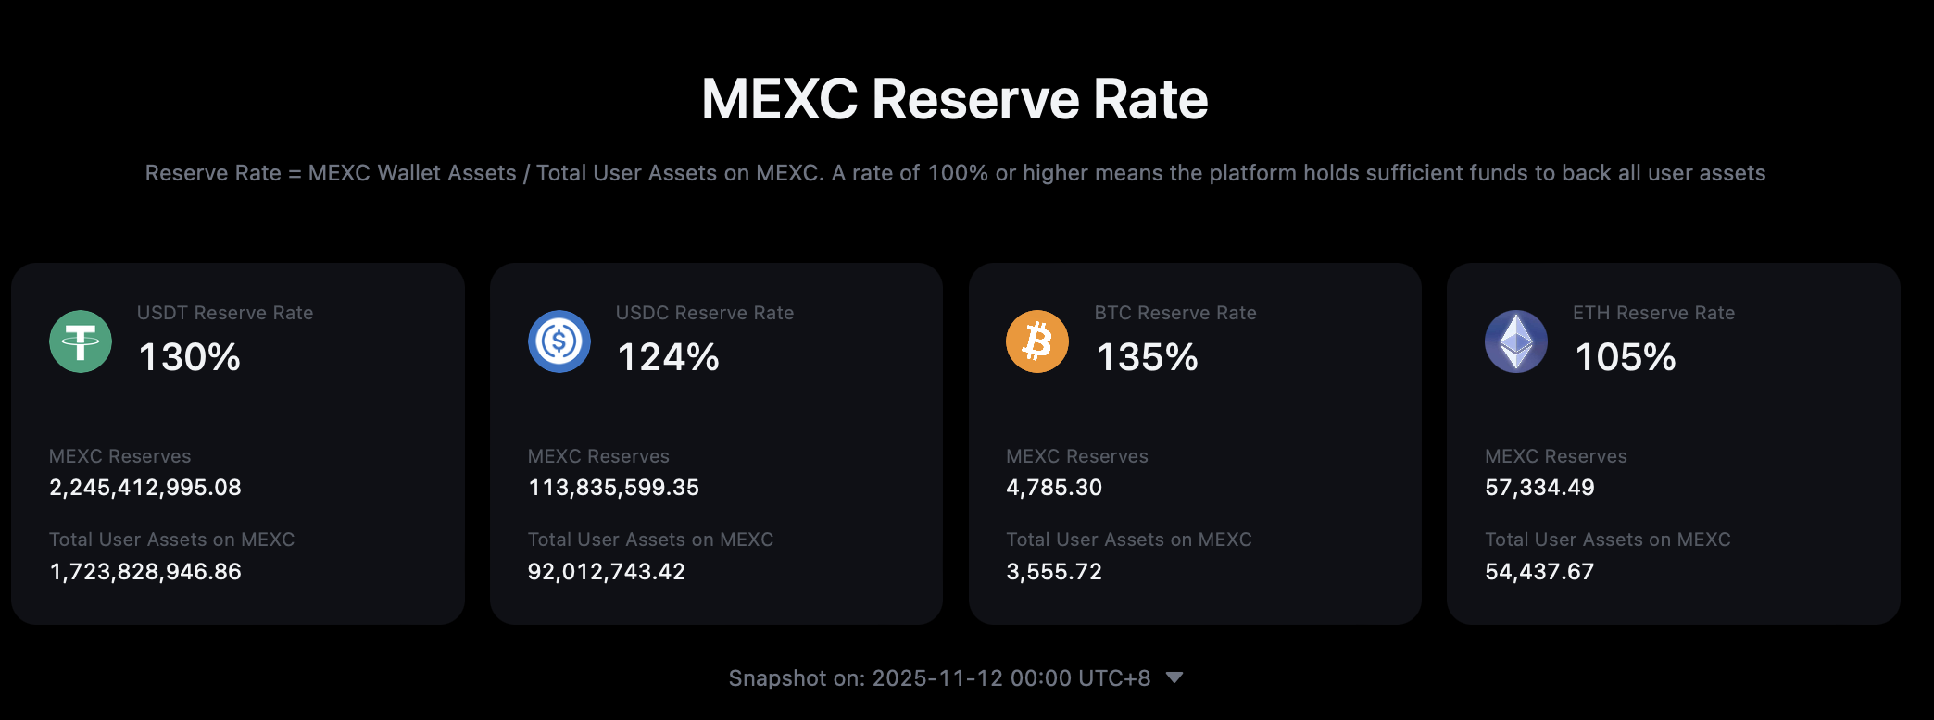Open the snapshot date dropdown arrow
Screen dimensions: 1934x720
1174,677
